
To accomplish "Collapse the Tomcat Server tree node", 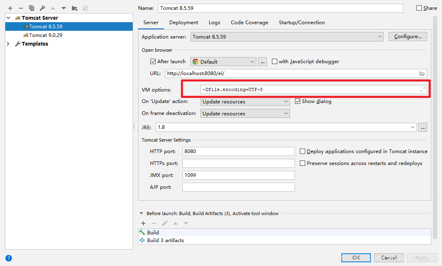I will coord(9,18).
